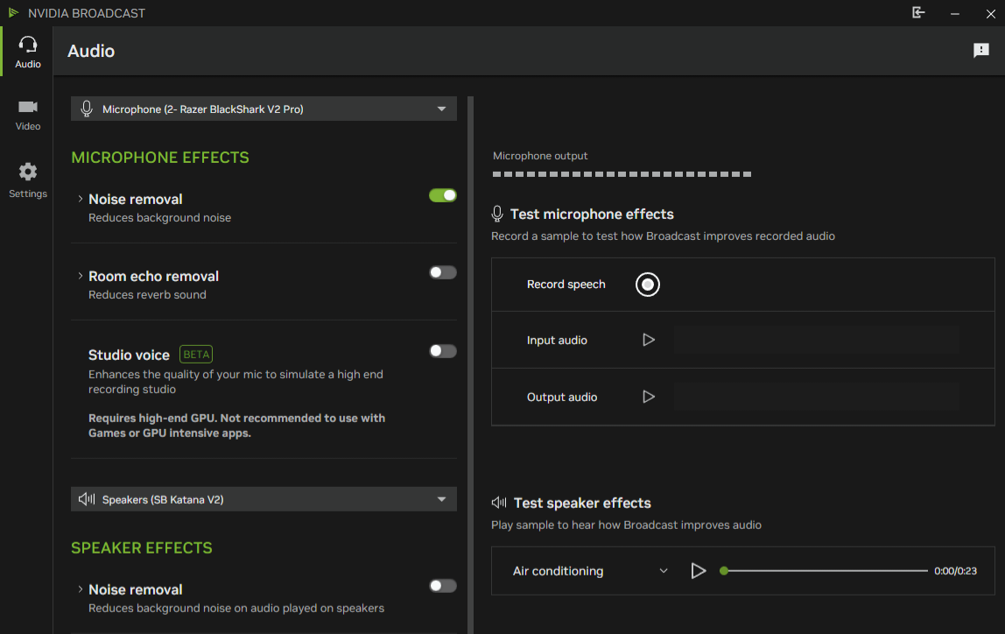
Task: Play the Input audio sample
Action: (x=649, y=340)
